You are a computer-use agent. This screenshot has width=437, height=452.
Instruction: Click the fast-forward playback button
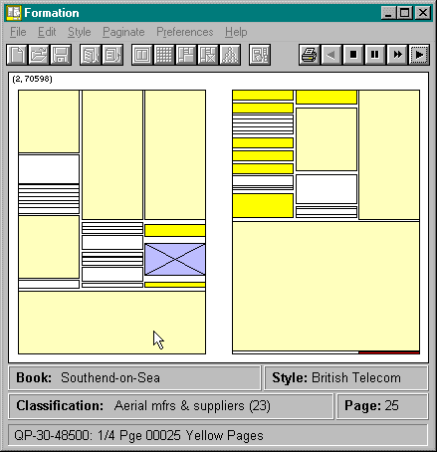click(x=397, y=55)
